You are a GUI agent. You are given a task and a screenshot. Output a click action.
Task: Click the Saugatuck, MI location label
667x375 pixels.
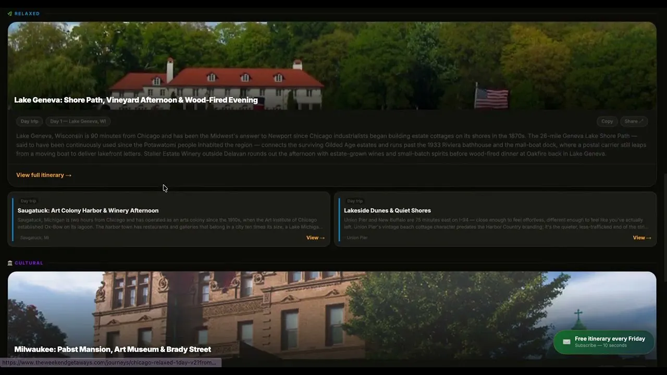(34, 238)
